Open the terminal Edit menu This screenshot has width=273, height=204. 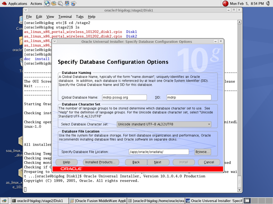click(x=39, y=17)
